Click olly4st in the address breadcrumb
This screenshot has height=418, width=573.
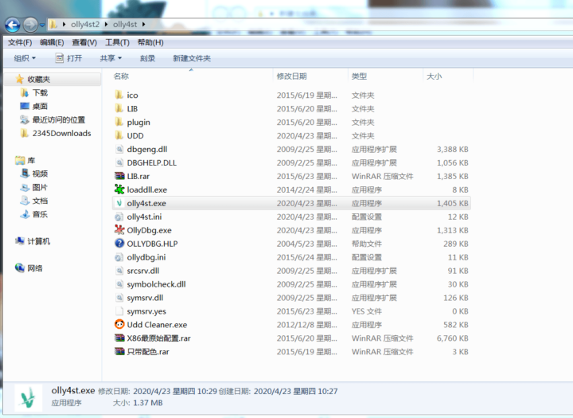[x=125, y=25]
